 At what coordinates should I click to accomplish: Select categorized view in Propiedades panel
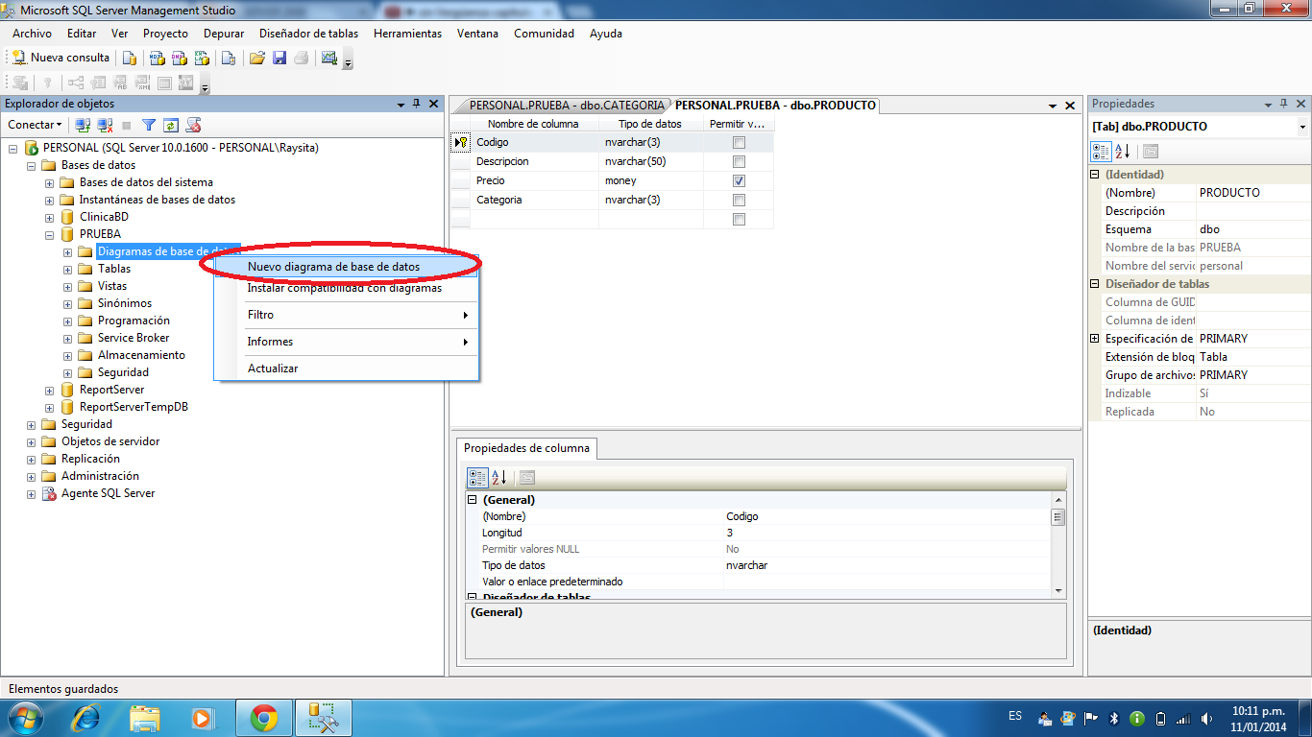1100,151
